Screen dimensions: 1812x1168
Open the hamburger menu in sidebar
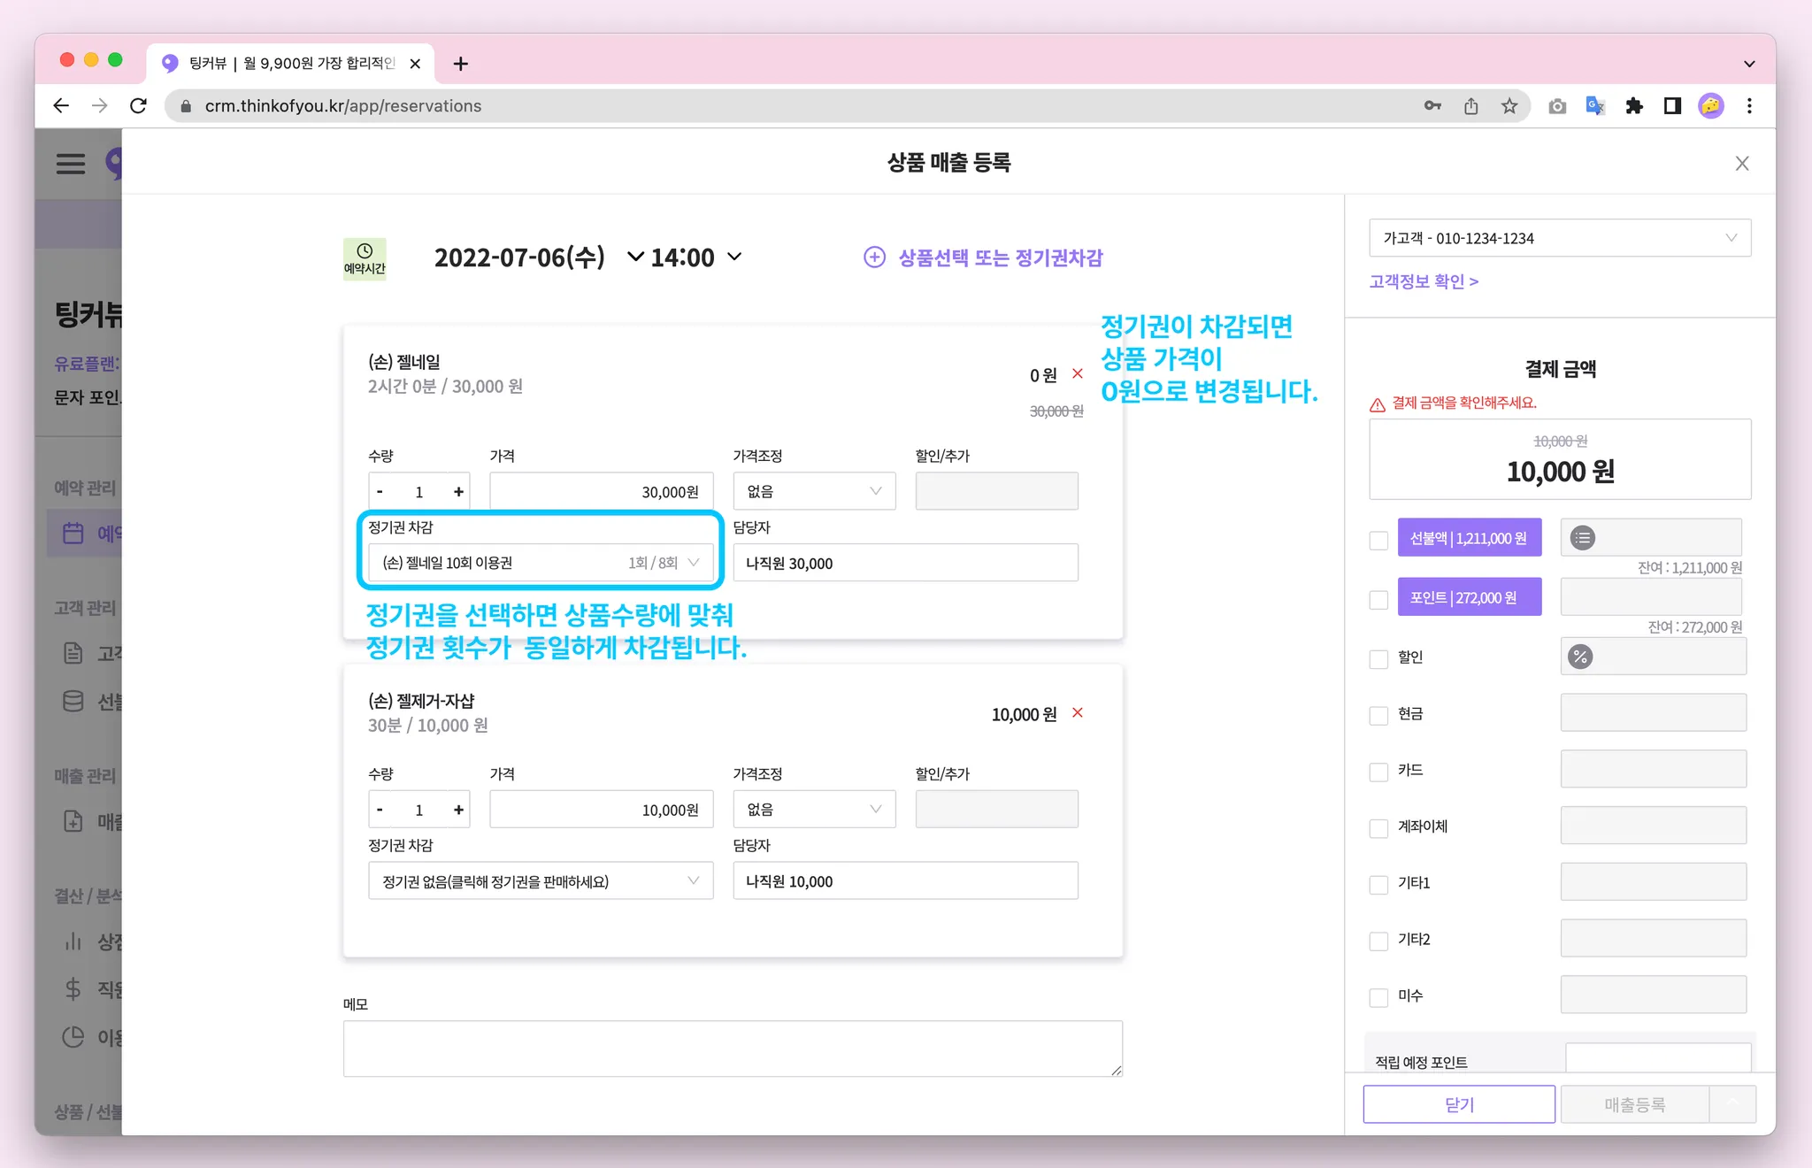point(71,164)
